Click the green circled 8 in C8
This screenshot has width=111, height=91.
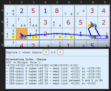92,37
